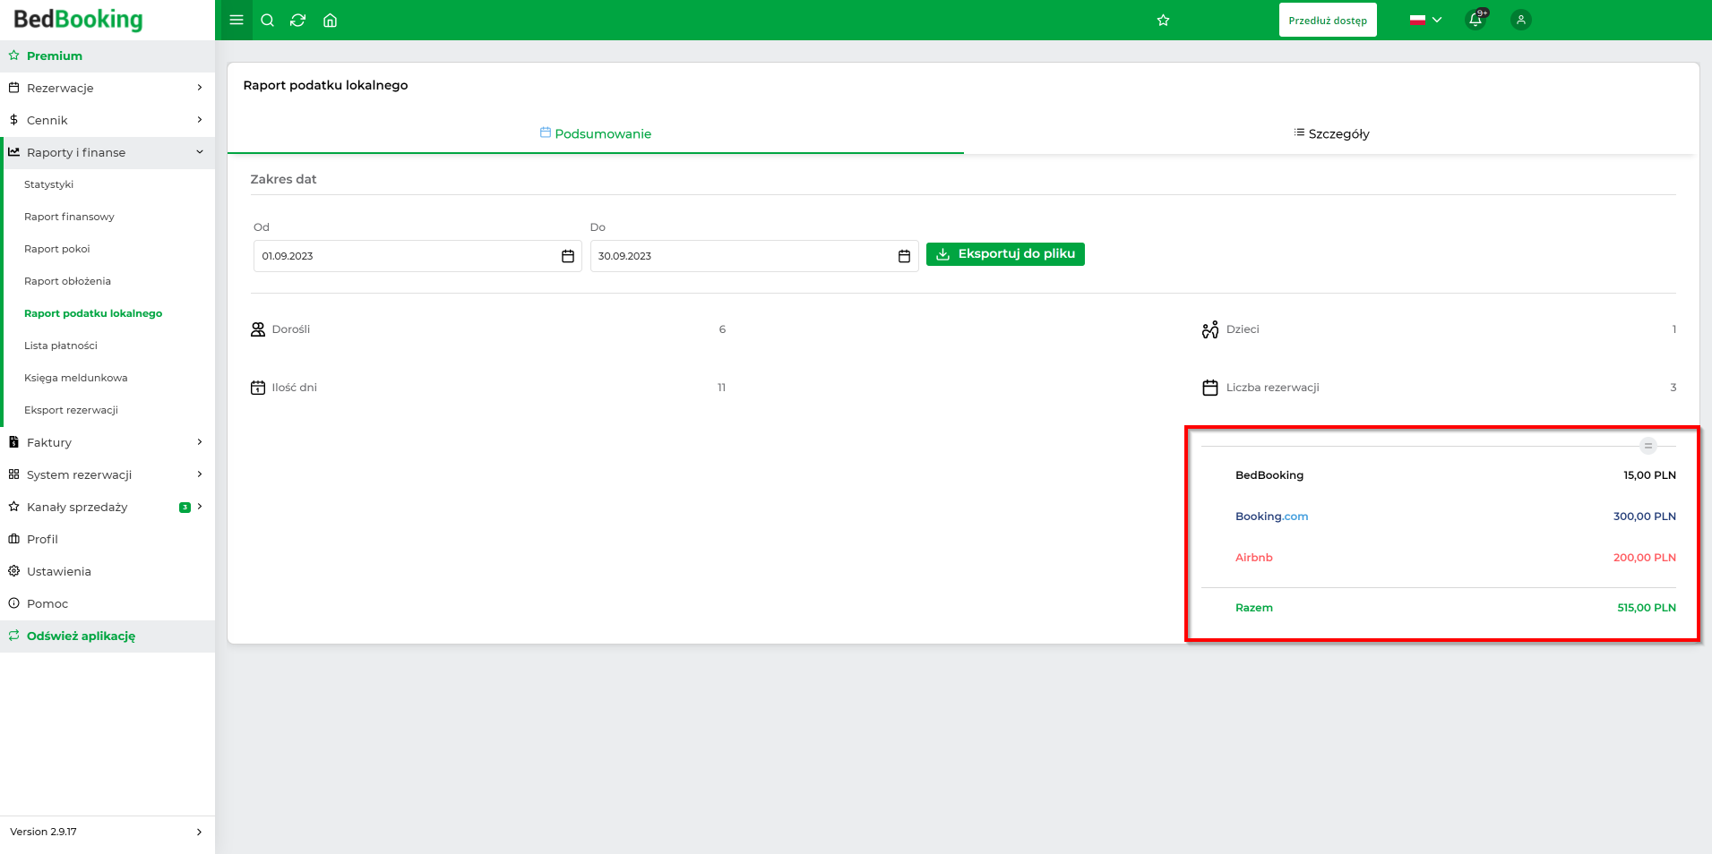
Task: Open the search magnifier icon
Action: [x=267, y=20]
